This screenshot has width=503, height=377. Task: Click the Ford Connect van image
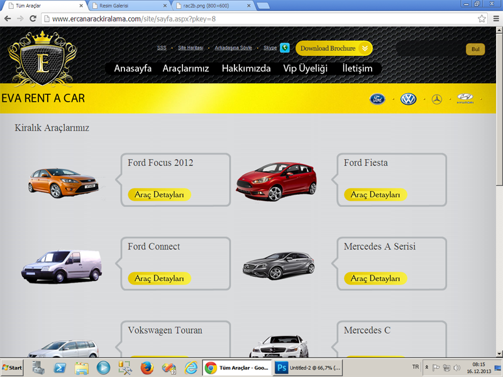pyautogui.click(x=62, y=266)
